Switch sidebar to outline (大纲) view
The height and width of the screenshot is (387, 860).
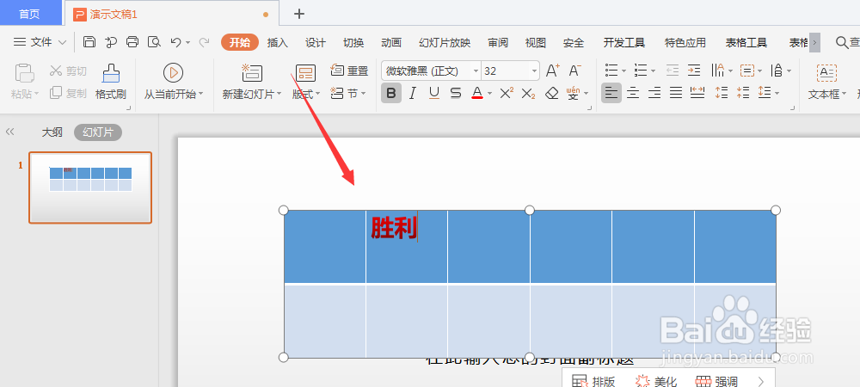[52, 132]
